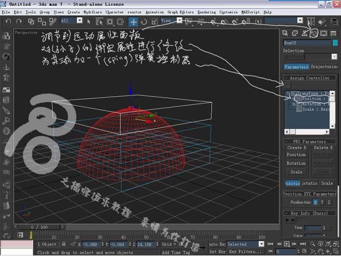The image size is (341, 256).
Task: Select the Scale : Bezier controller track
Action: coord(313,109)
